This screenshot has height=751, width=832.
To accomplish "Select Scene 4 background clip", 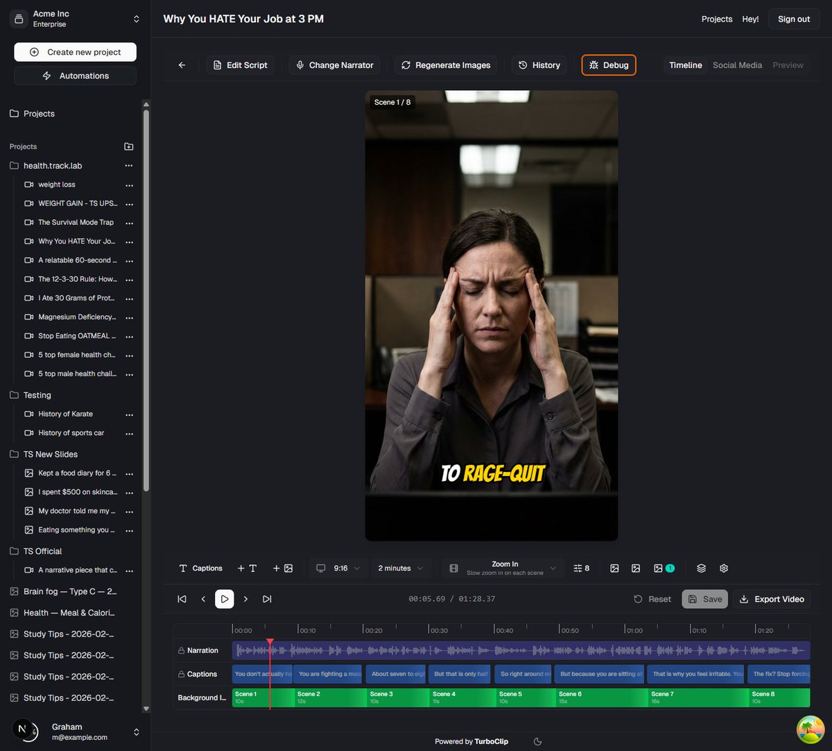I will pos(462,698).
